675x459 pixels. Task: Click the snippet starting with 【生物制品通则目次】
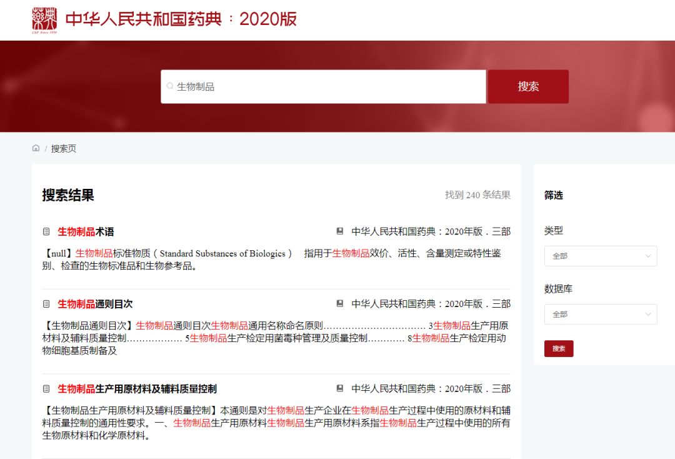click(276, 338)
